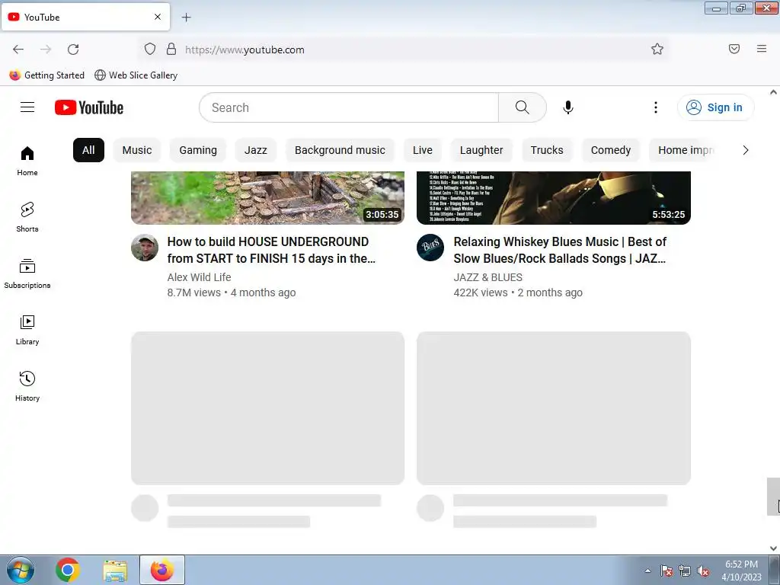Close the YouTube tab
780x585 pixels.
pyautogui.click(x=158, y=17)
